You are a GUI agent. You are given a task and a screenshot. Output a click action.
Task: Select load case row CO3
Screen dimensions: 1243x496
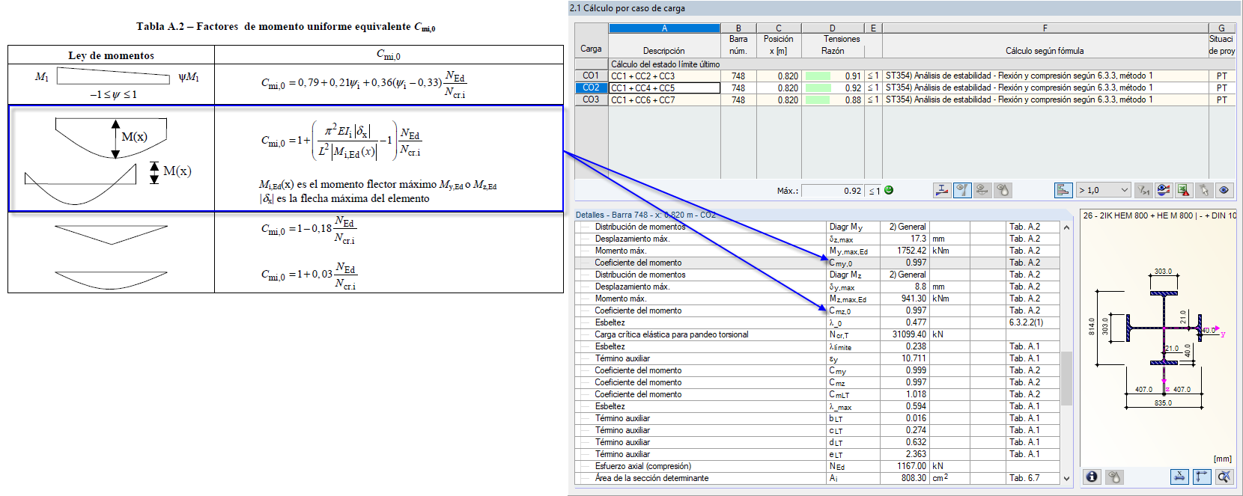pos(591,99)
